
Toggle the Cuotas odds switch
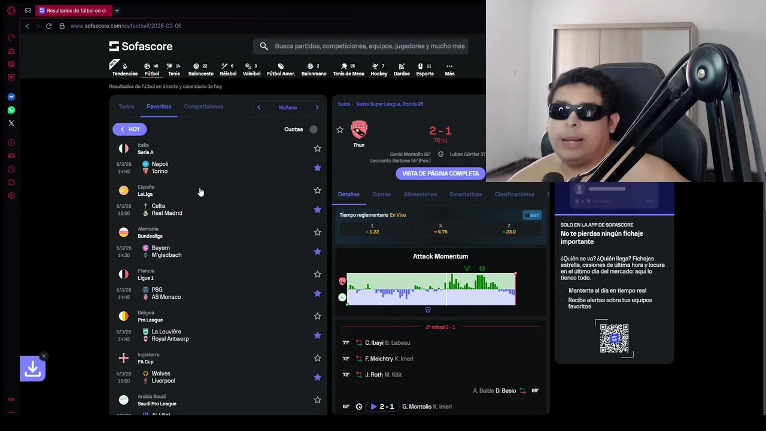click(314, 129)
